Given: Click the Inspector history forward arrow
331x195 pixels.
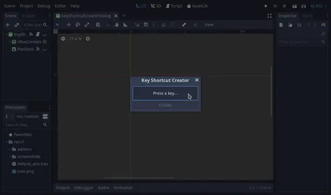Looking at the screenshot, I should [x=315, y=25].
